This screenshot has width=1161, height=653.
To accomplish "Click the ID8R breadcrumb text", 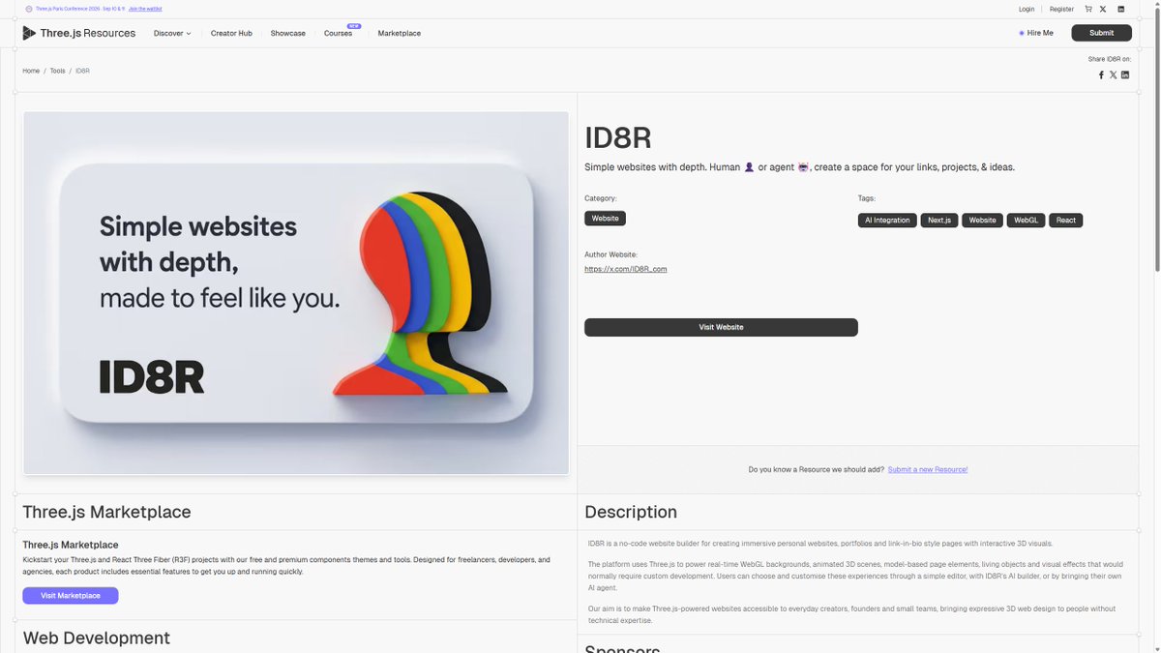I will [82, 71].
